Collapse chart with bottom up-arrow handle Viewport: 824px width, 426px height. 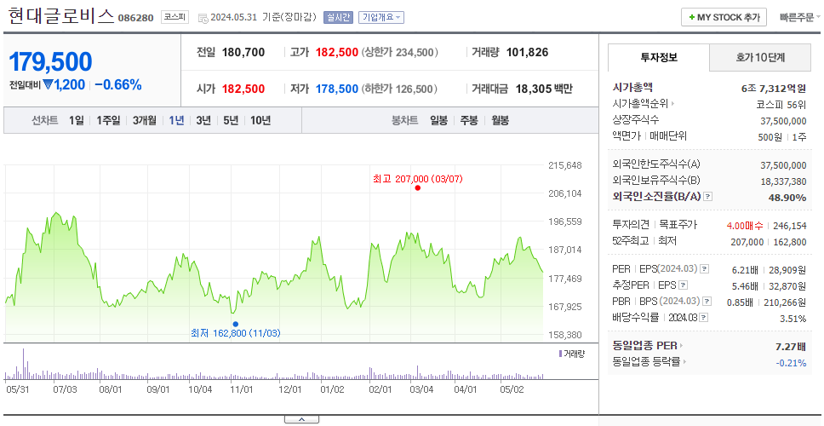pyautogui.click(x=301, y=419)
